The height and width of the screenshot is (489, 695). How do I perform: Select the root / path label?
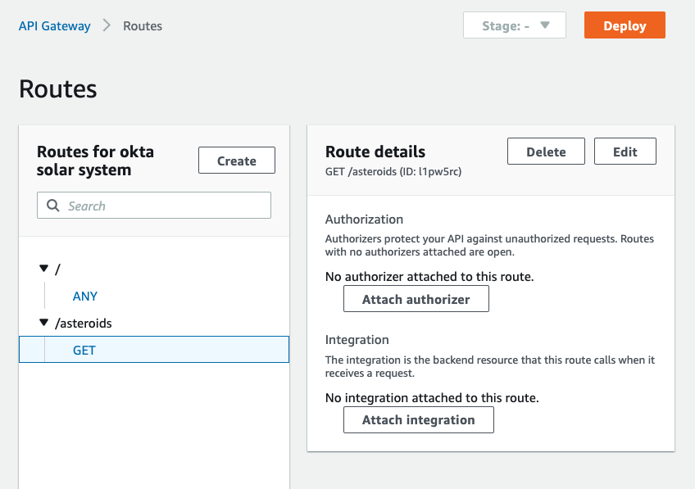[57, 269]
